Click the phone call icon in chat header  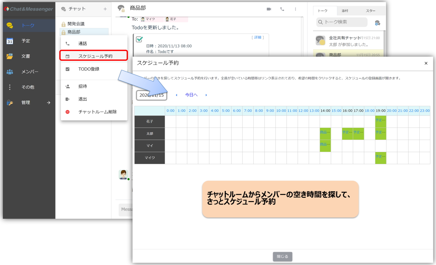(282, 9)
